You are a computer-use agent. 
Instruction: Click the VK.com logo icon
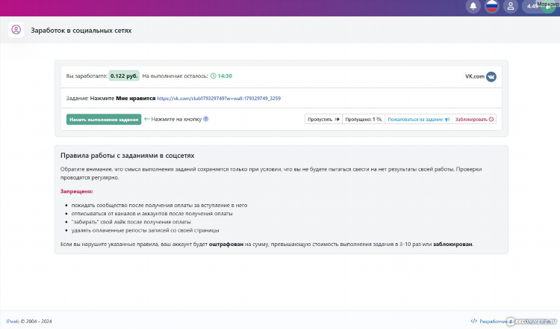pos(491,76)
